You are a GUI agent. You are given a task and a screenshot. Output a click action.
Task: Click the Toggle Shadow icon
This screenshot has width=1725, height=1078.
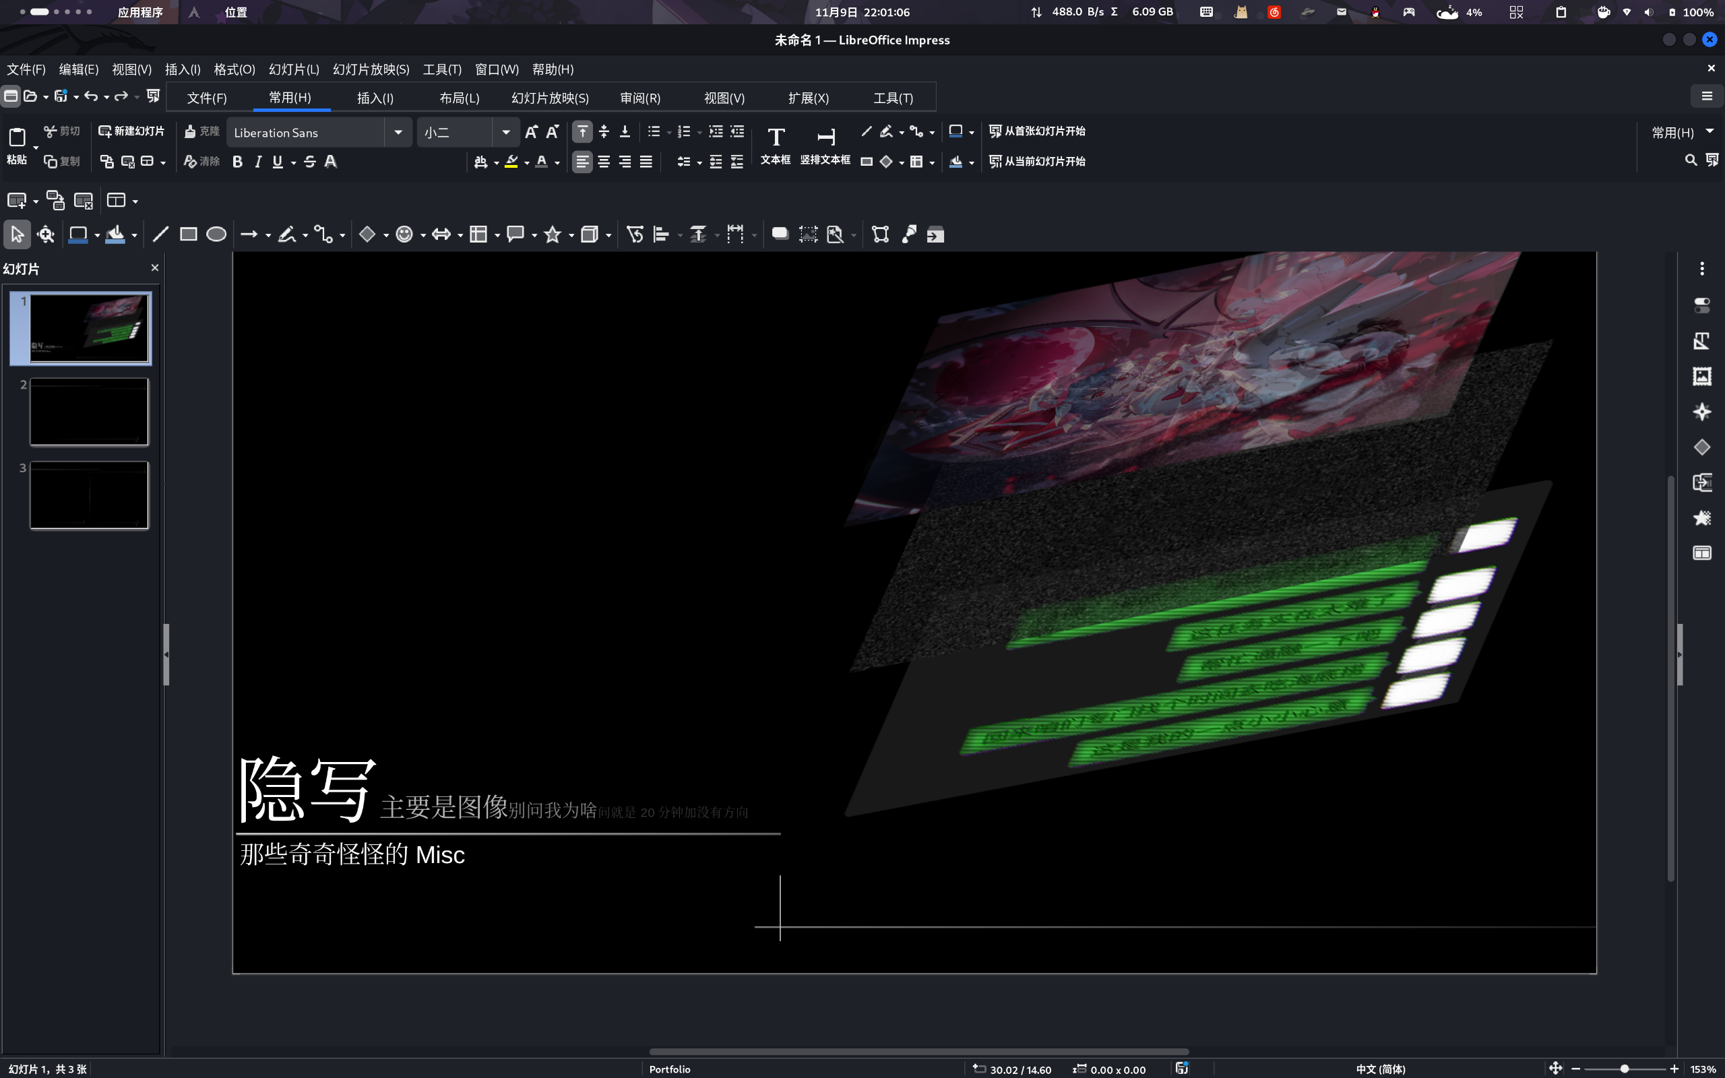click(x=780, y=234)
